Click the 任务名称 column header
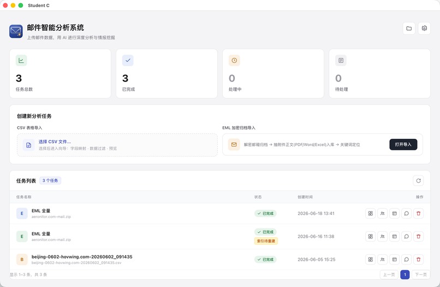The height and width of the screenshot is (287, 440). pyautogui.click(x=24, y=197)
